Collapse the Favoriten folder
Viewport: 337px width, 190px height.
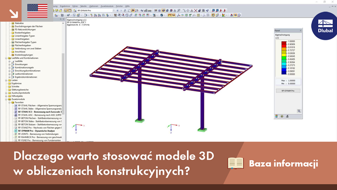click(9, 103)
